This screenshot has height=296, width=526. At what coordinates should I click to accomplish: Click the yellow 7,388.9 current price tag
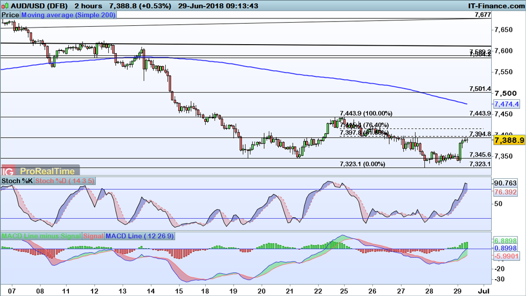click(509, 140)
